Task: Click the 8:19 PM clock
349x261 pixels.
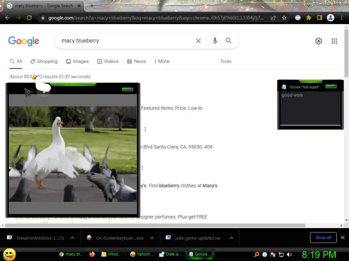Action: 319,255
